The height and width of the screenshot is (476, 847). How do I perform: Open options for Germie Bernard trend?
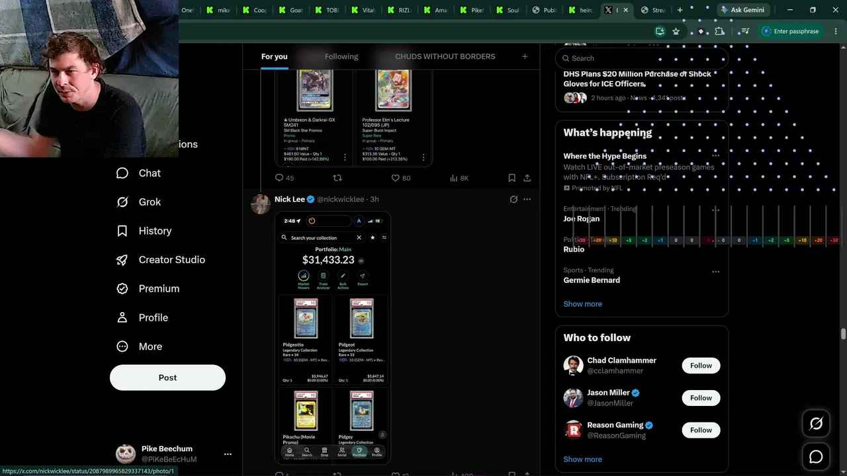coord(715,271)
